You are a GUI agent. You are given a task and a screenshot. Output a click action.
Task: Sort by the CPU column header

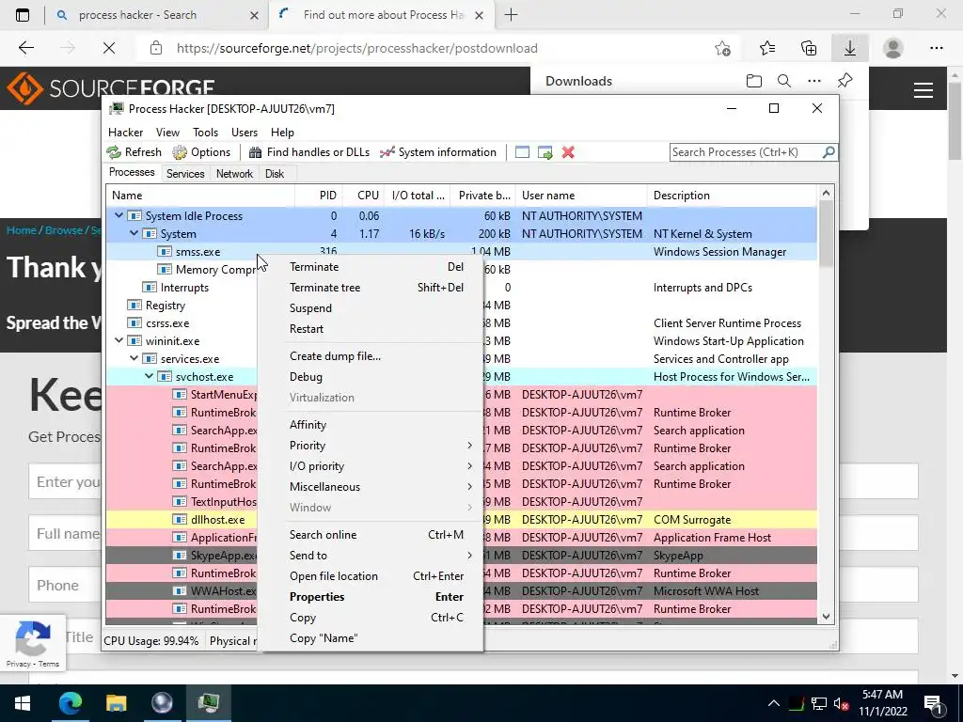363,196
